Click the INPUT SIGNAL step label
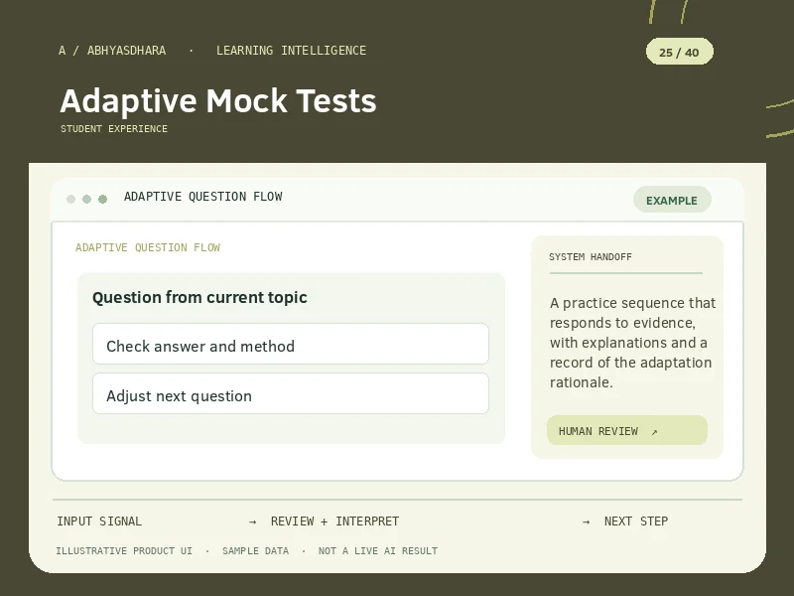794x596 pixels. [99, 521]
